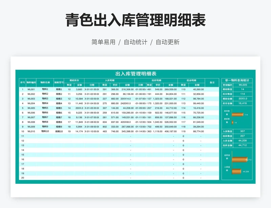Click the 出库明细 group header
The height and width of the screenshot is (208, 271).
click(x=156, y=80)
